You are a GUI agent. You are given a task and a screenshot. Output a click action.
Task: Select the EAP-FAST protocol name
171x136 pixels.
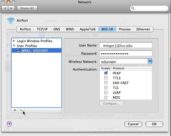click(120, 83)
